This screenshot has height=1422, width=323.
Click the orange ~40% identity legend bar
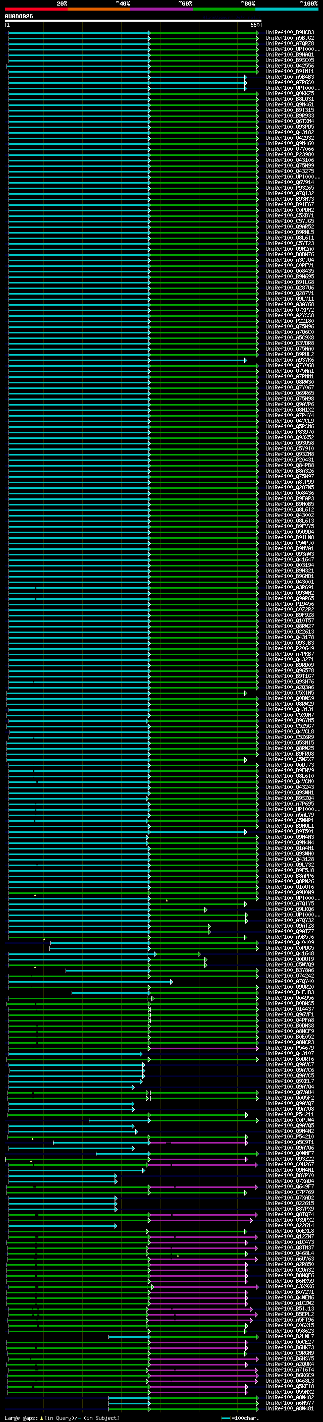point(99,9)
